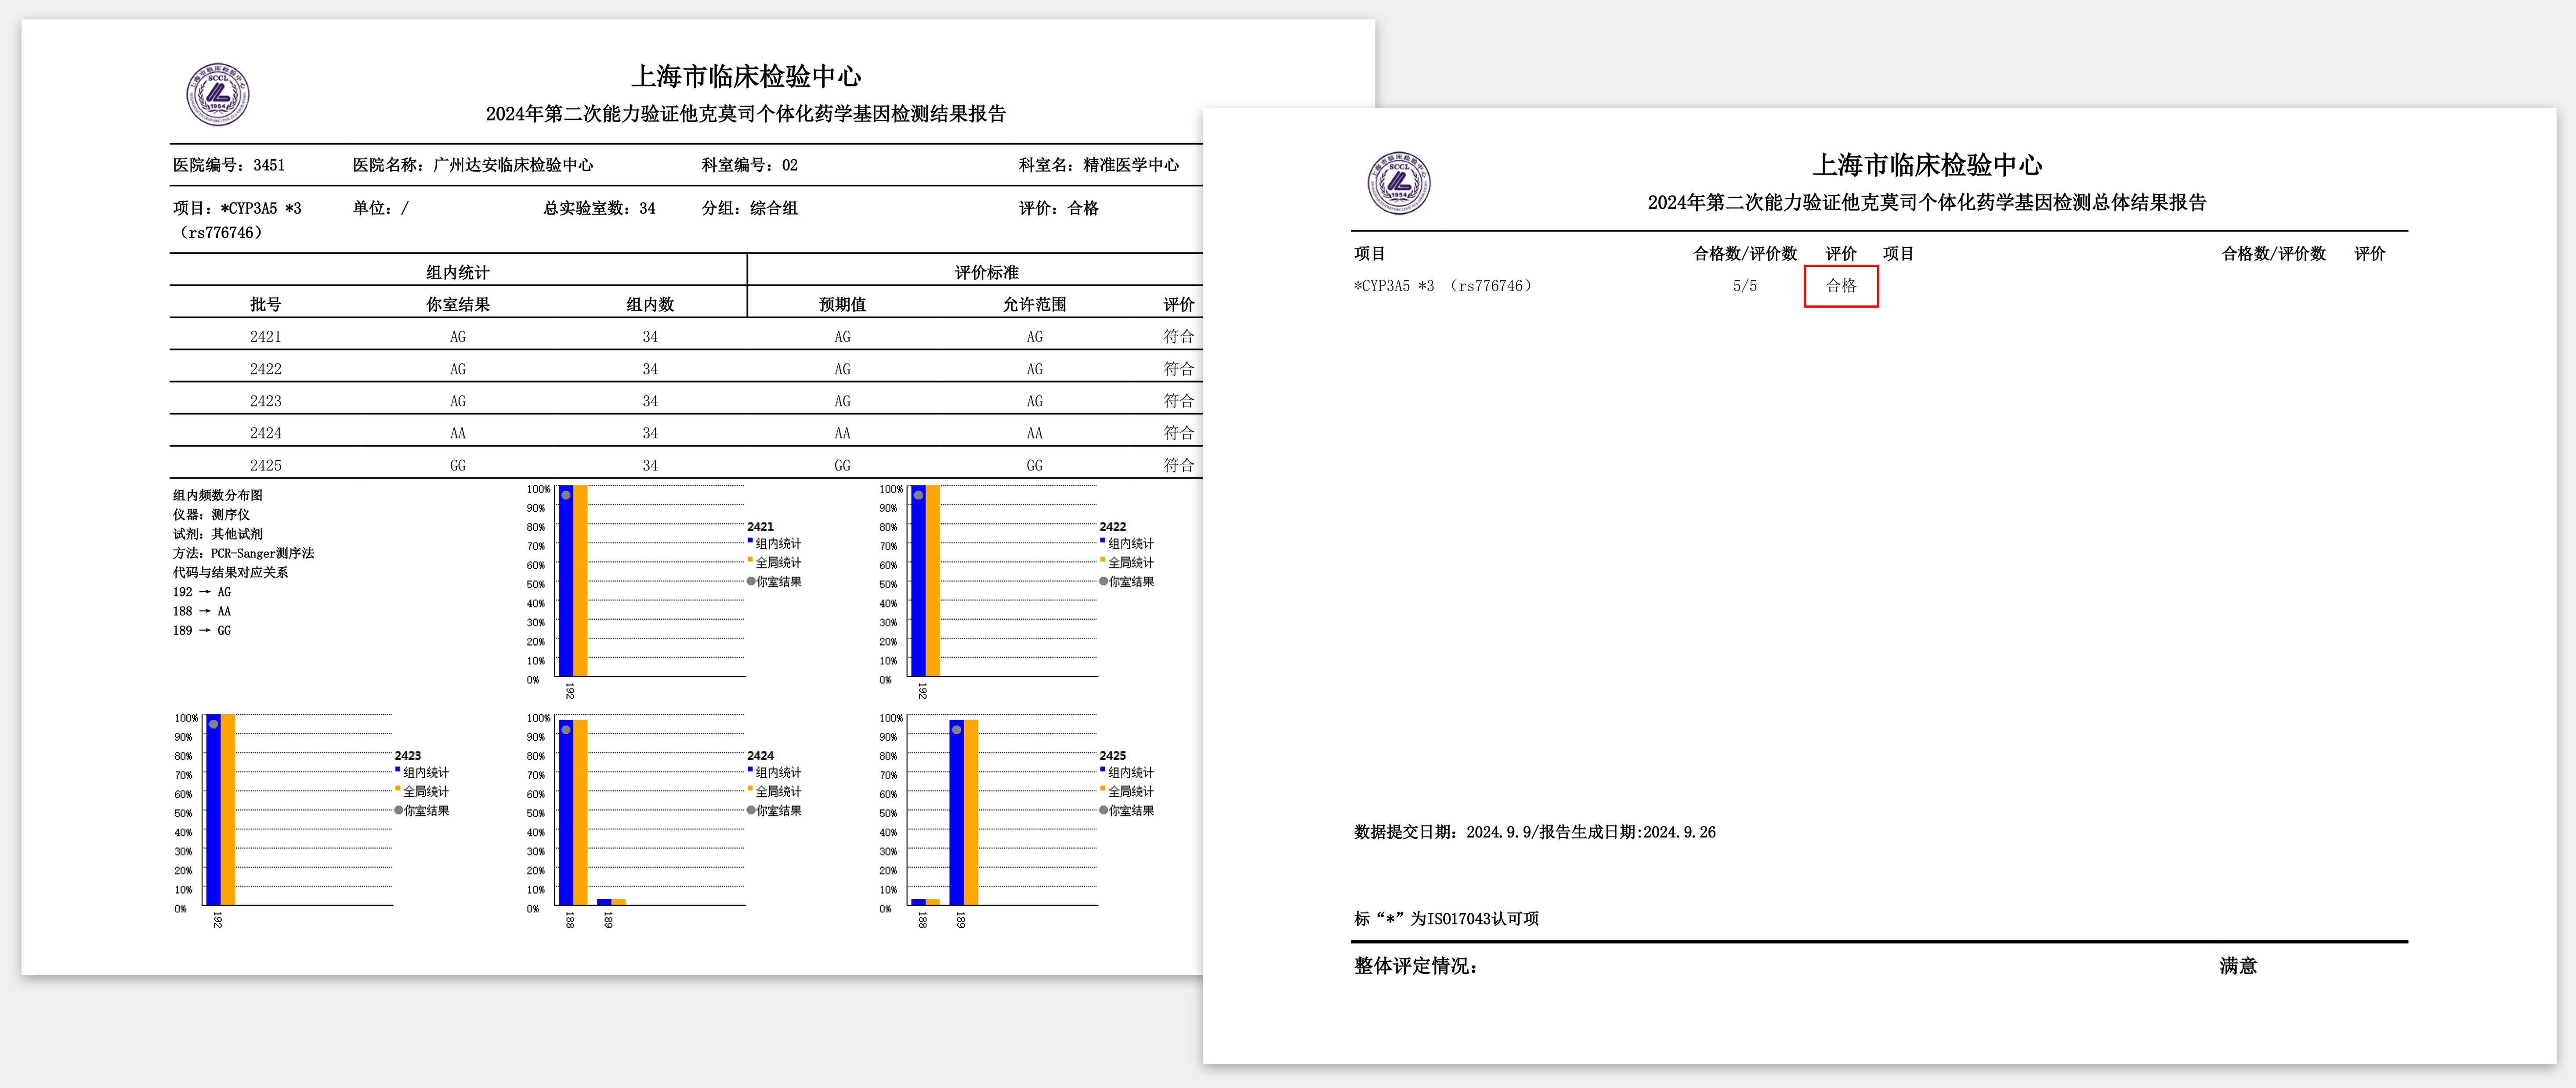Click the 评价标准 table section header
Viewport: 2576px width, 1088px height.
(x=986, y=272)
